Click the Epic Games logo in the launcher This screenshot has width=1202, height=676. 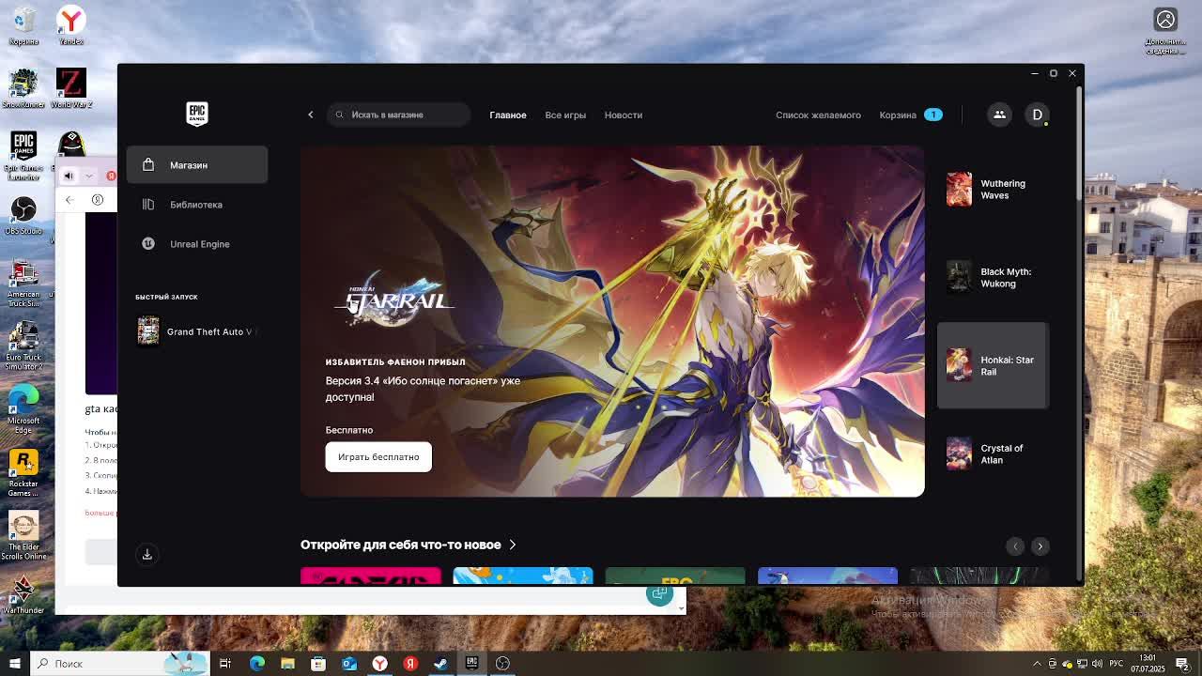pos(196,114)
